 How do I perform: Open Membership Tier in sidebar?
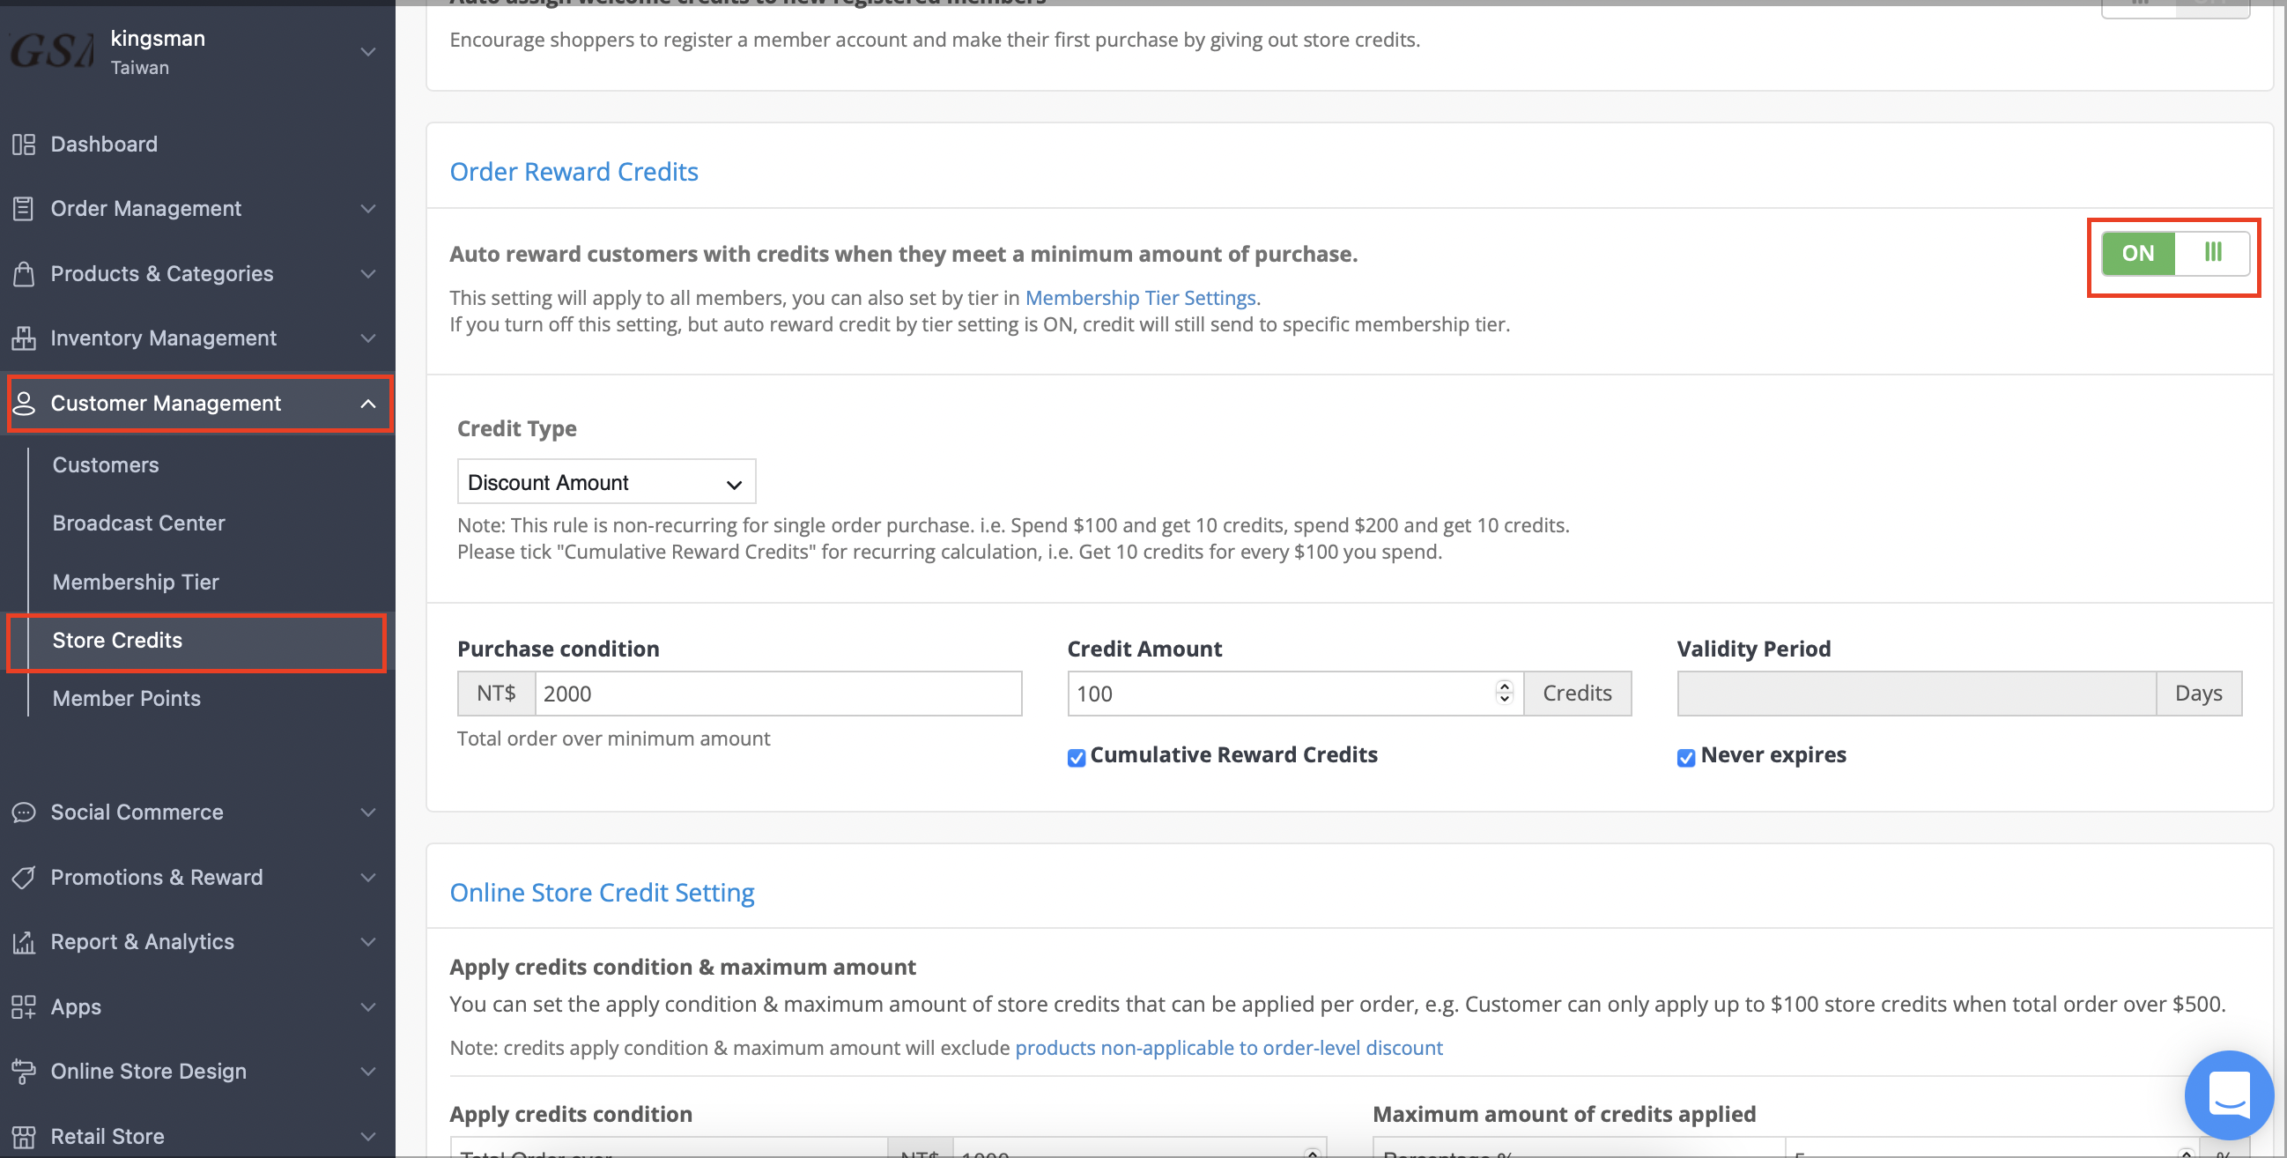(x=135, y=582)
